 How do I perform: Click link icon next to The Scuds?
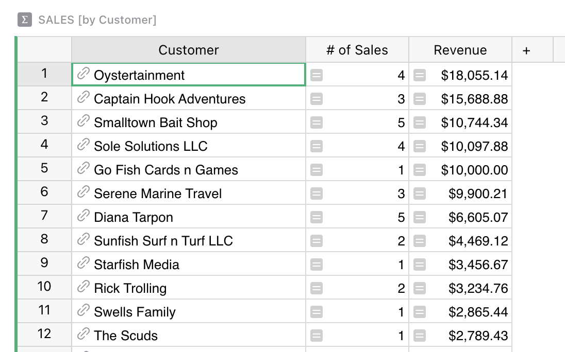(83, 333)
